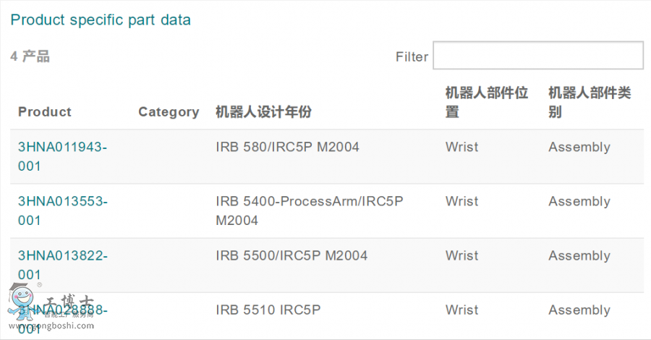The image size is (651, 340).
Task: Sort by the Product column header
Action: (x=45, y=112)
